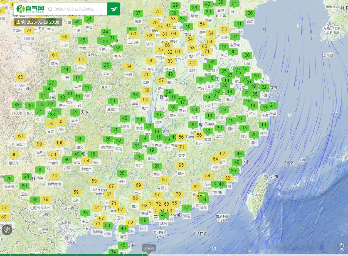
Task: Open the round health stethoscope icon
Action: coord(7,230)
